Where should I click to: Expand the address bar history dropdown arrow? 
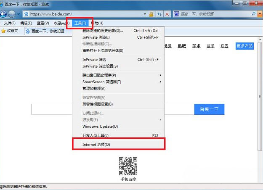[145, 14]
